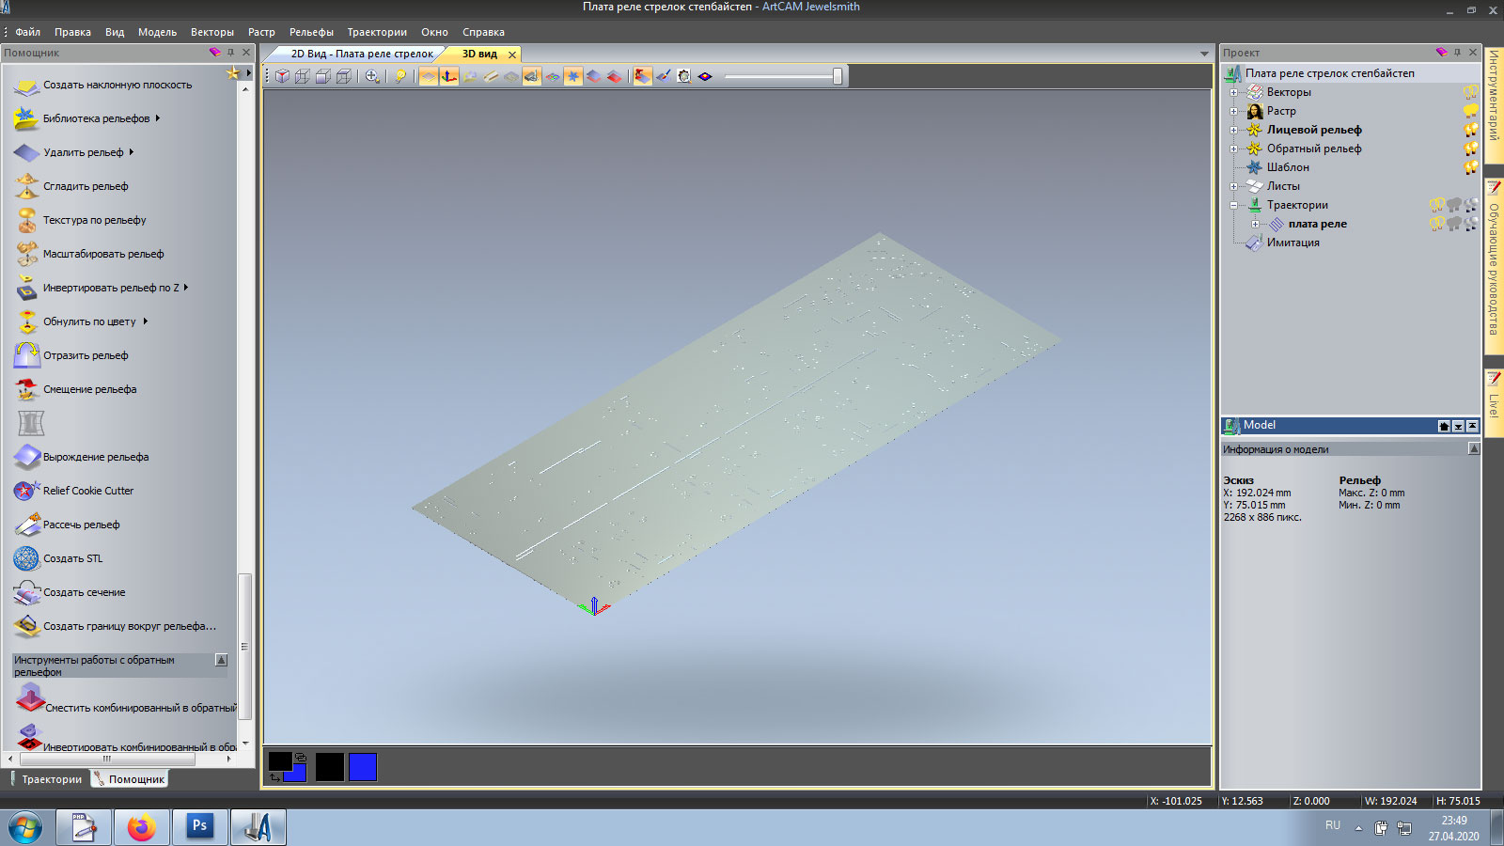Image resolution: width=1504 pixels, height=846 pixels.
Task: Open the Файл menu
Action: tap(27, 32)
